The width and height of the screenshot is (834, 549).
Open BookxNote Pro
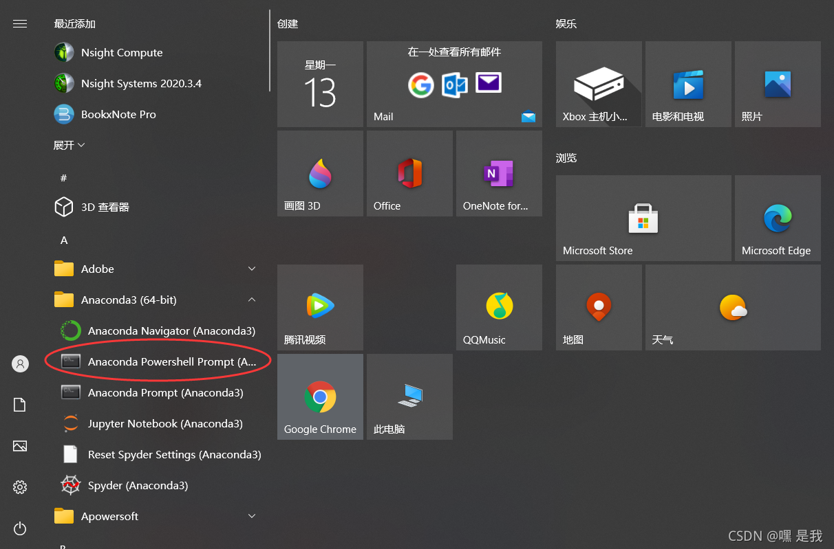click(x=158, y=114)
